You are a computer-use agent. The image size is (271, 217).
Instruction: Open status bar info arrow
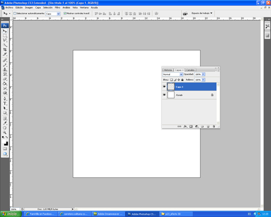(73, 209)
